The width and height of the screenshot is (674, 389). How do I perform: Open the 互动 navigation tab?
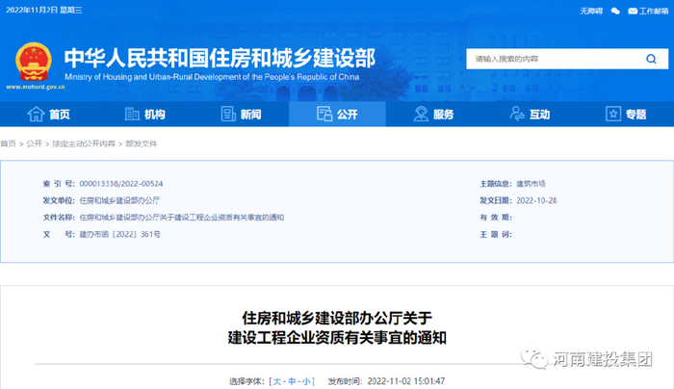point(530,114)
